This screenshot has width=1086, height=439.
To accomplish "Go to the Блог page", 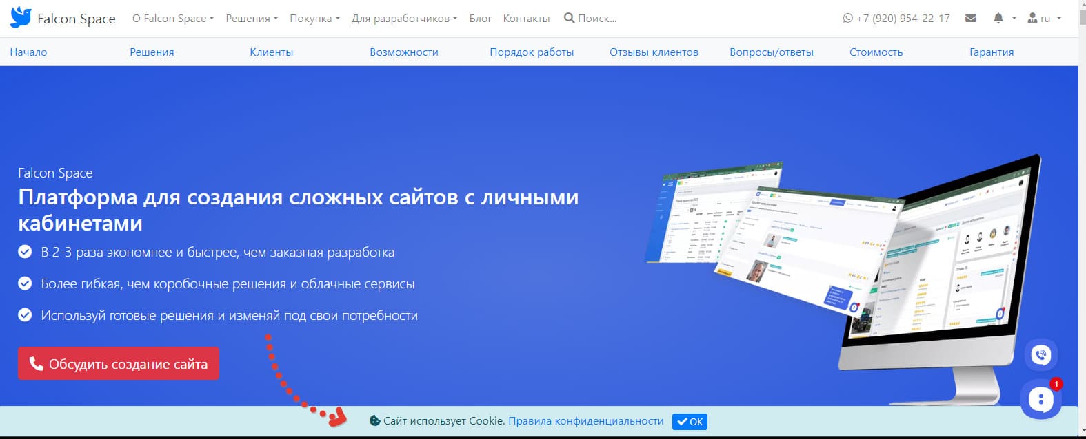I will pos(480,19).
